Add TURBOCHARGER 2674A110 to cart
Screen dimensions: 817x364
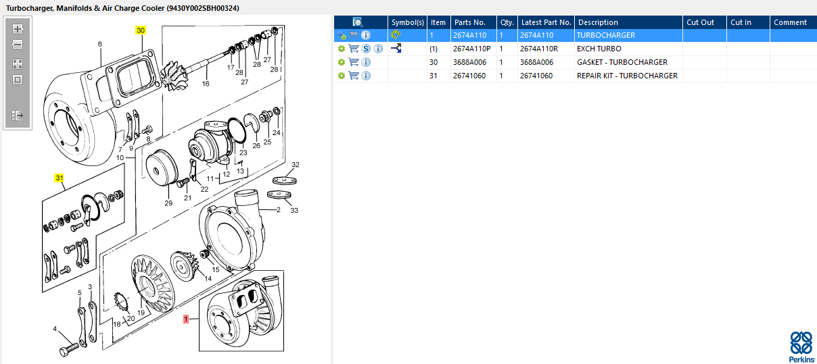(x=354, y=35)
